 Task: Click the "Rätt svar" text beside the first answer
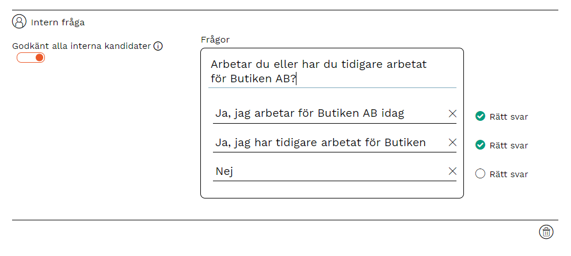pos(508,117)
